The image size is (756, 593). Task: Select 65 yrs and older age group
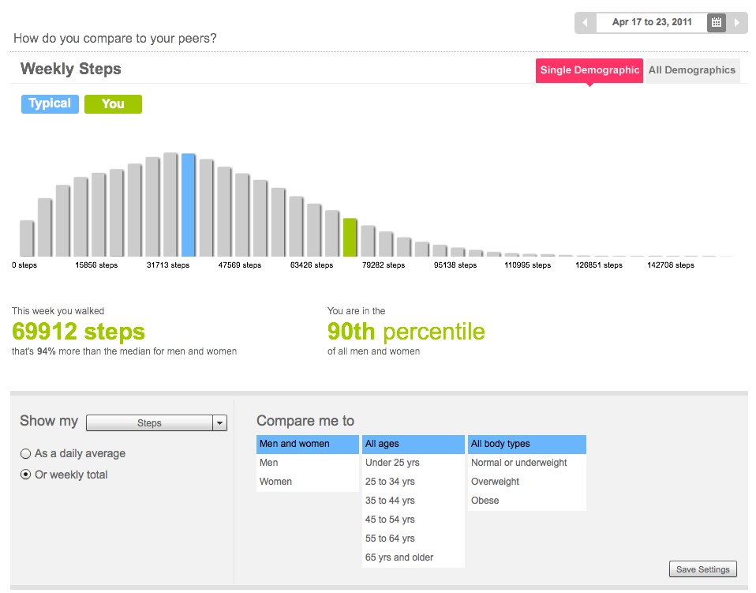coord(414,557)
